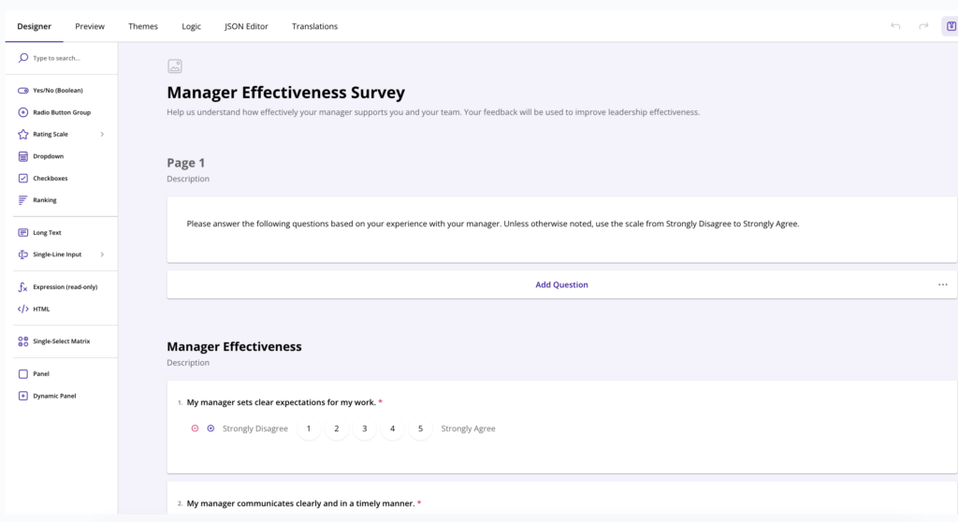958x522 pixels.
Task: Insert an Expression (read-only) element
Action: [x=65, y=287]
